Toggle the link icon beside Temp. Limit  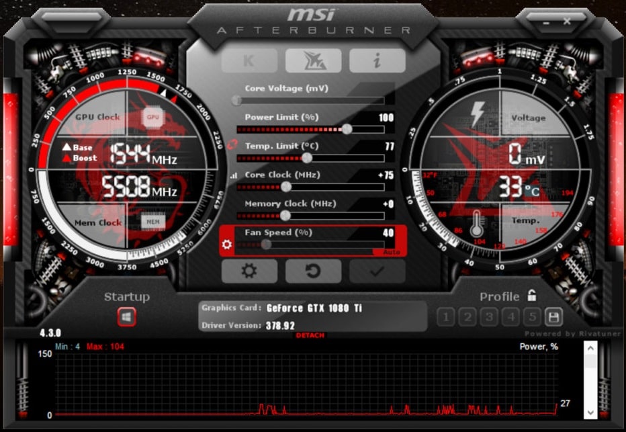(232, 144)
